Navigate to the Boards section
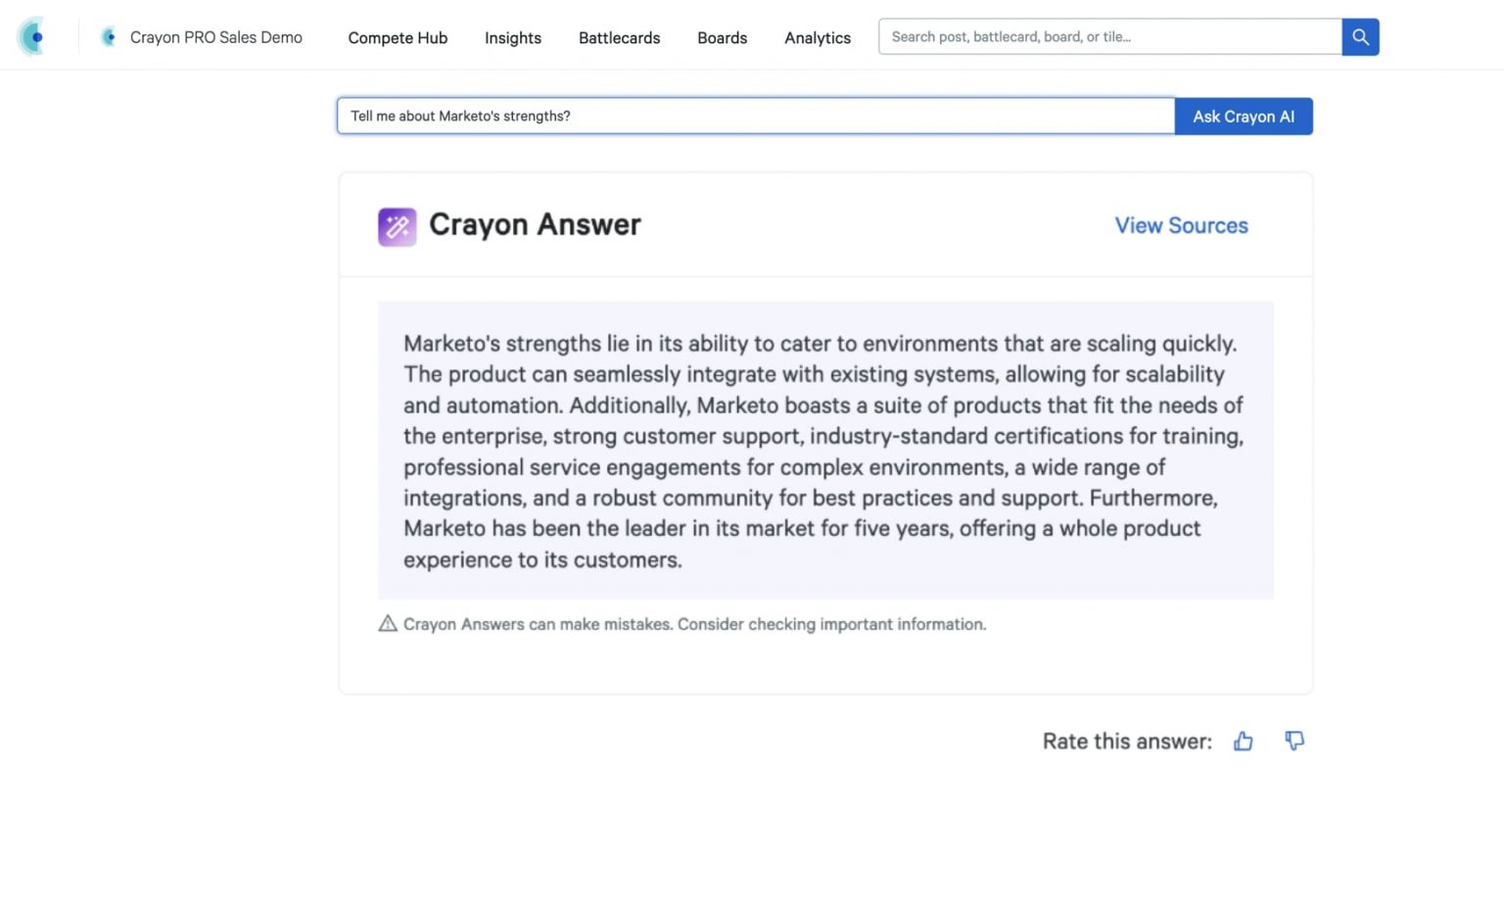The image size is (1504, 904). click(722, 38)
